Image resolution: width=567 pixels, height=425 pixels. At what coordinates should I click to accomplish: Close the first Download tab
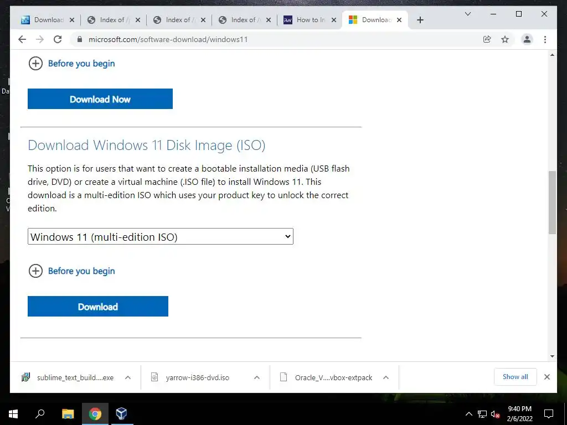(x=71, y=20)
